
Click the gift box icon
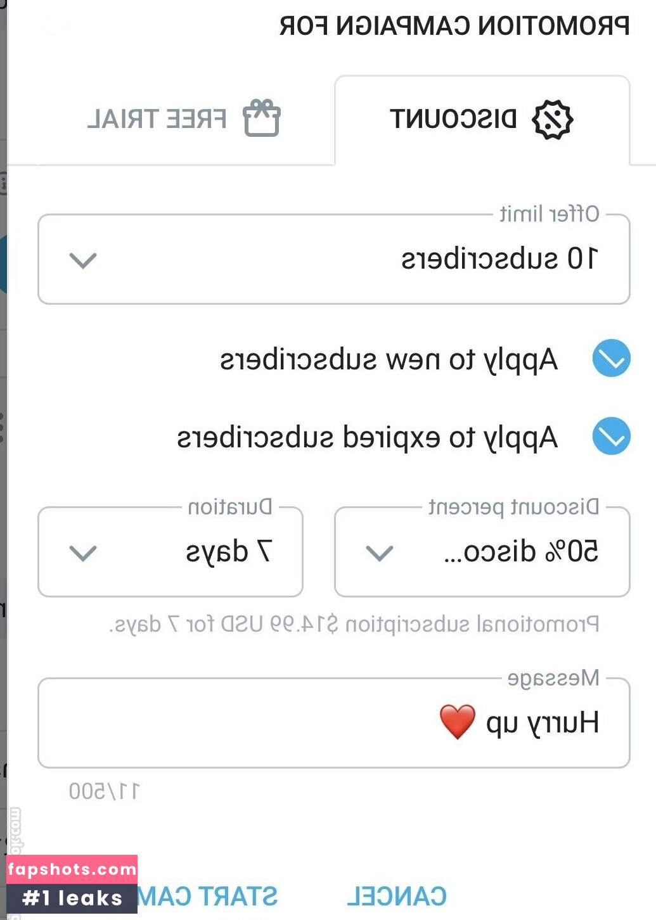262,118
